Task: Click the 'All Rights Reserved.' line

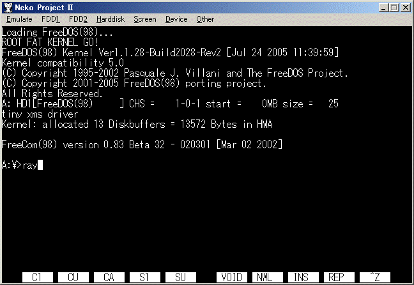Action: coord(52,93)
